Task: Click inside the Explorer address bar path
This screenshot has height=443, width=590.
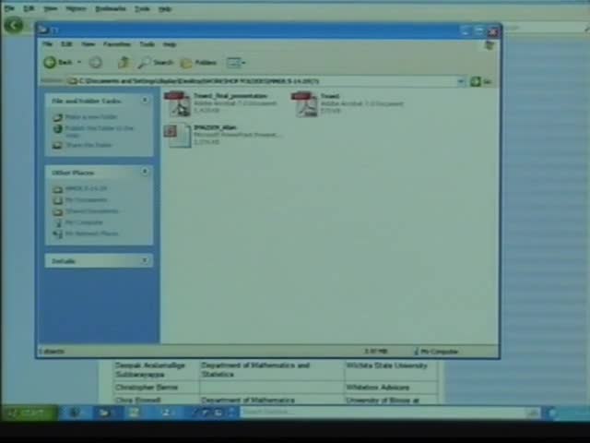Action: (x=264, y=81)
